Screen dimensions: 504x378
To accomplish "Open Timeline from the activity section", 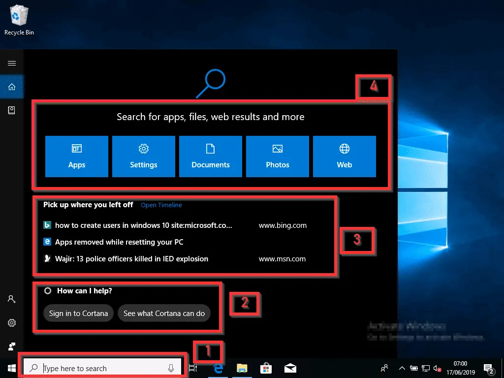I will point(161,205).
